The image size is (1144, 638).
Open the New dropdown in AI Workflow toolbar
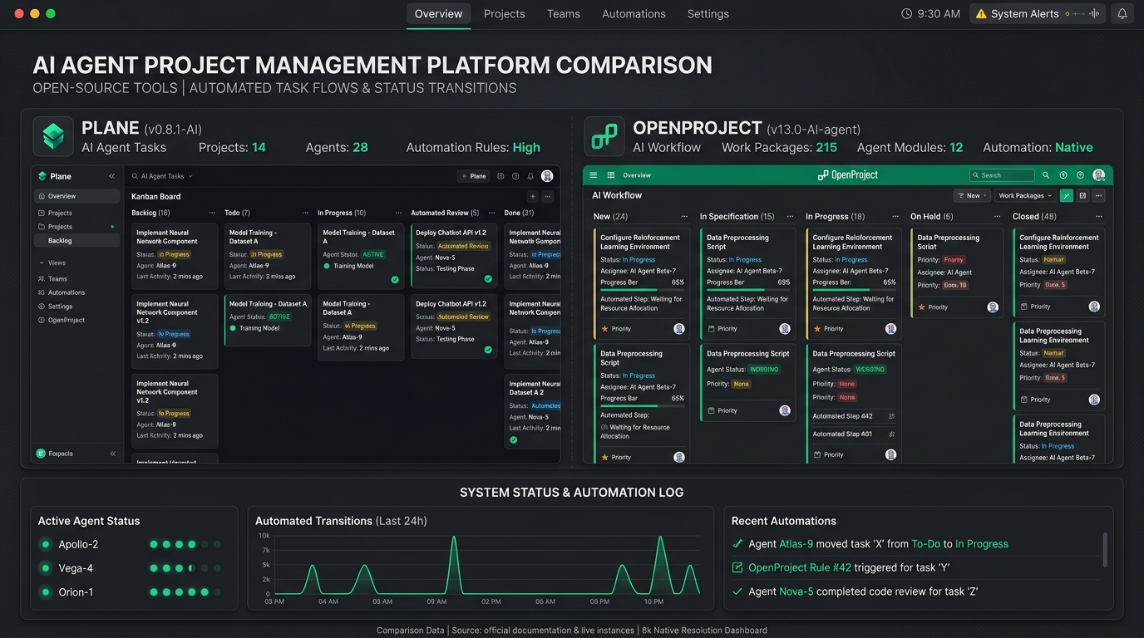click(x=971, y=196)
